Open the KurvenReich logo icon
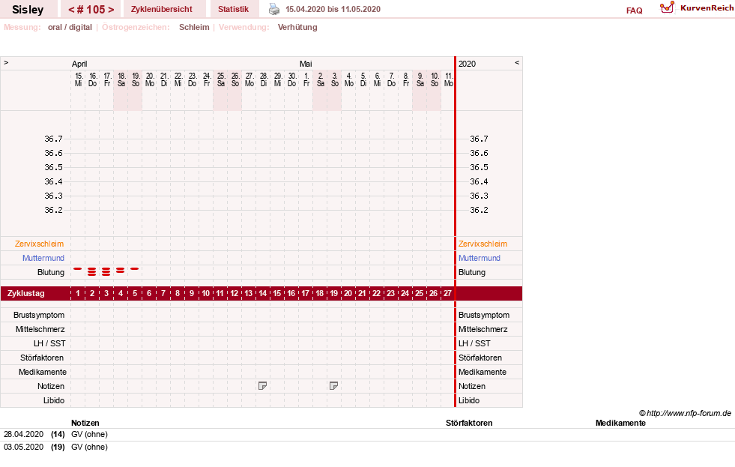Image resolution: width=735 pixels, height=467 pixels. click(x=667, y=7)
